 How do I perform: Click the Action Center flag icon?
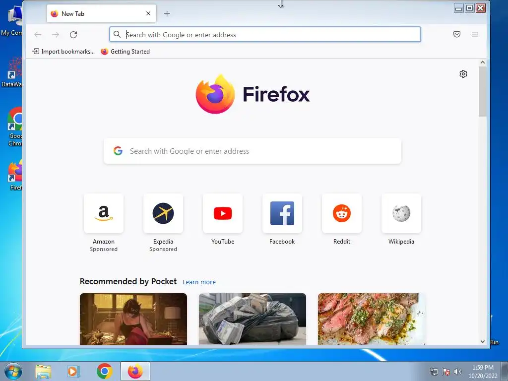coord(446,372)
